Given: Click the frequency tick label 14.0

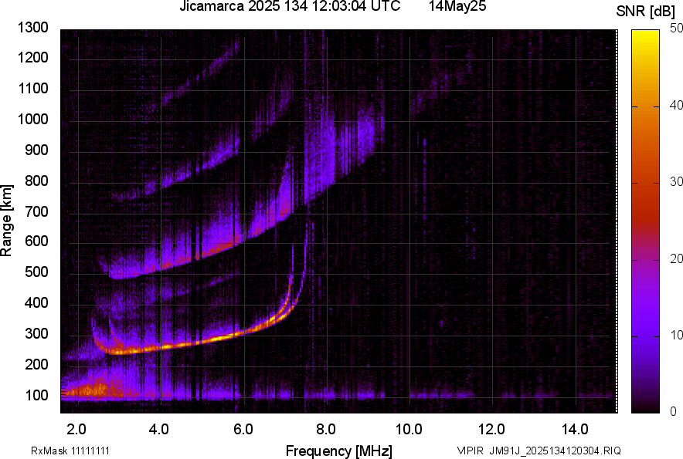Looking at the screenshot, I should point(575,430).
